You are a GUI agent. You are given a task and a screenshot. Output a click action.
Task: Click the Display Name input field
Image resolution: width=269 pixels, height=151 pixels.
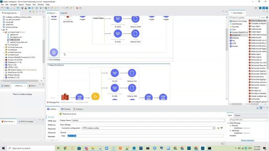[x=148, y=120]
